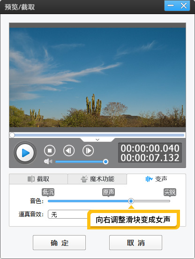The width and height of the screenshot is (195, 259).
Task: Click the video progress bar handle
Action: [12, 135]
